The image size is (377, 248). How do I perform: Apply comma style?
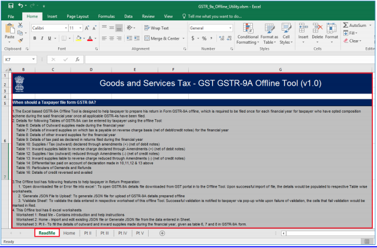tap(212, 38)
